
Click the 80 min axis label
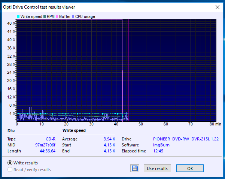[215, 124]
